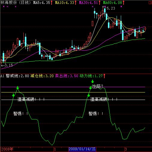
Task: Select the MA5:4.35 moving average label
Action: click(x=41, y=3)
